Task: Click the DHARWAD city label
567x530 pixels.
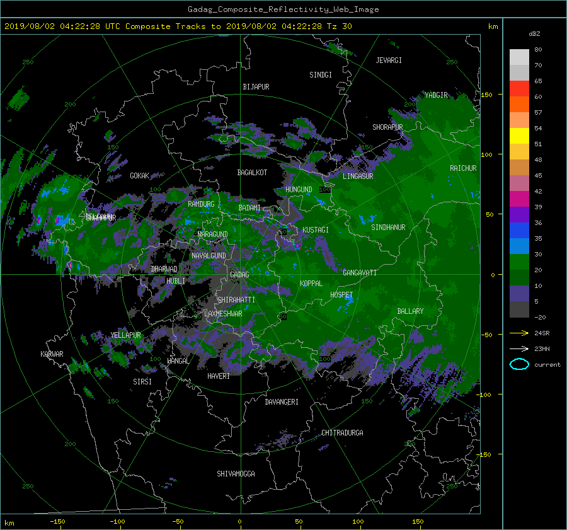Action: [164, 269]
